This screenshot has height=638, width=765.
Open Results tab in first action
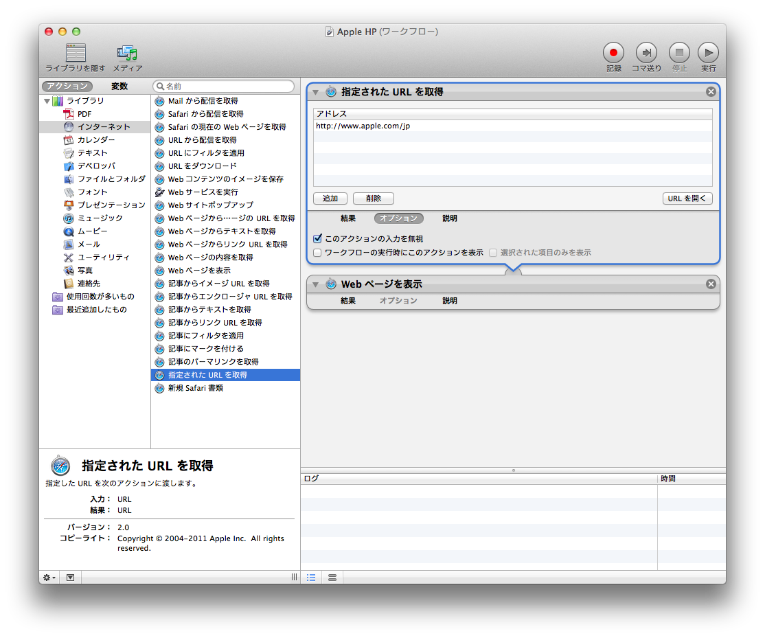(348, 218)
